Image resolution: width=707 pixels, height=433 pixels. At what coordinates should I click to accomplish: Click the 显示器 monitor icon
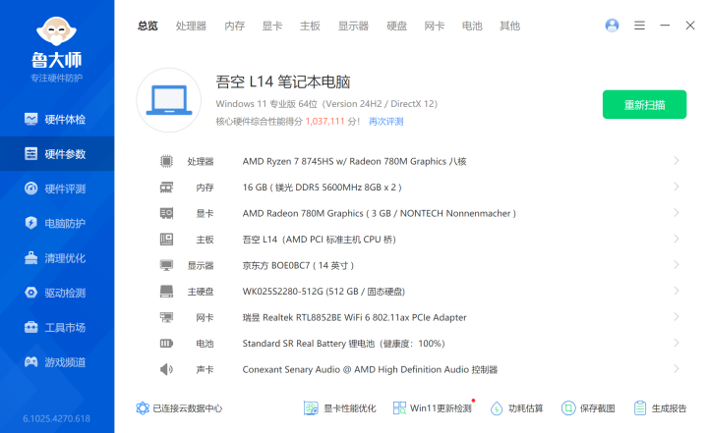[166, 265]
